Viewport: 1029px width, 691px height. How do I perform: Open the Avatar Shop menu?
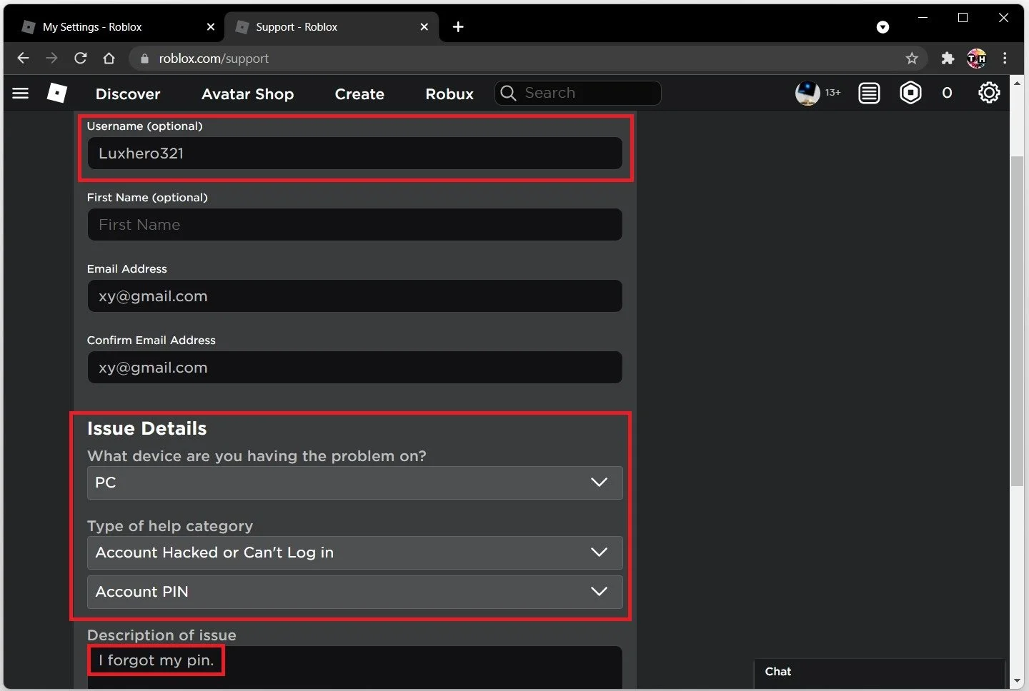(x=248, y=94)
